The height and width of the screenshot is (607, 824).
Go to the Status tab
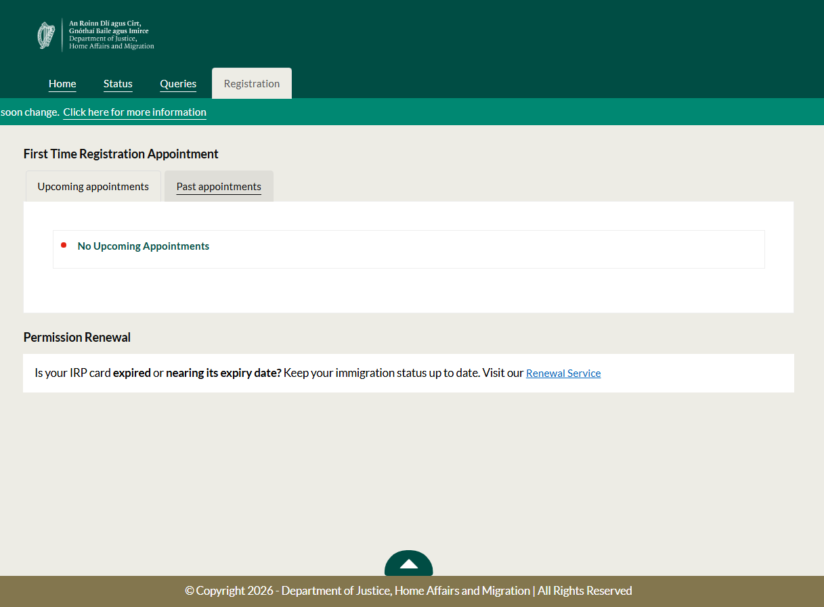(118, 84)
